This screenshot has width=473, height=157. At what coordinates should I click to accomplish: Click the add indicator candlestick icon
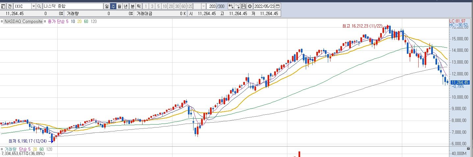coord(231,6)
